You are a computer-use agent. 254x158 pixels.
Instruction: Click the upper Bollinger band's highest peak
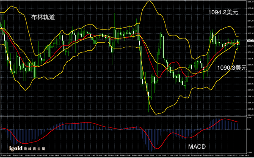(149, 1)
